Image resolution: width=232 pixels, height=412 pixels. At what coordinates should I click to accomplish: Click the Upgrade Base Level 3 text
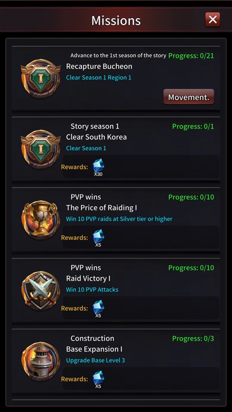click(96, 360)
